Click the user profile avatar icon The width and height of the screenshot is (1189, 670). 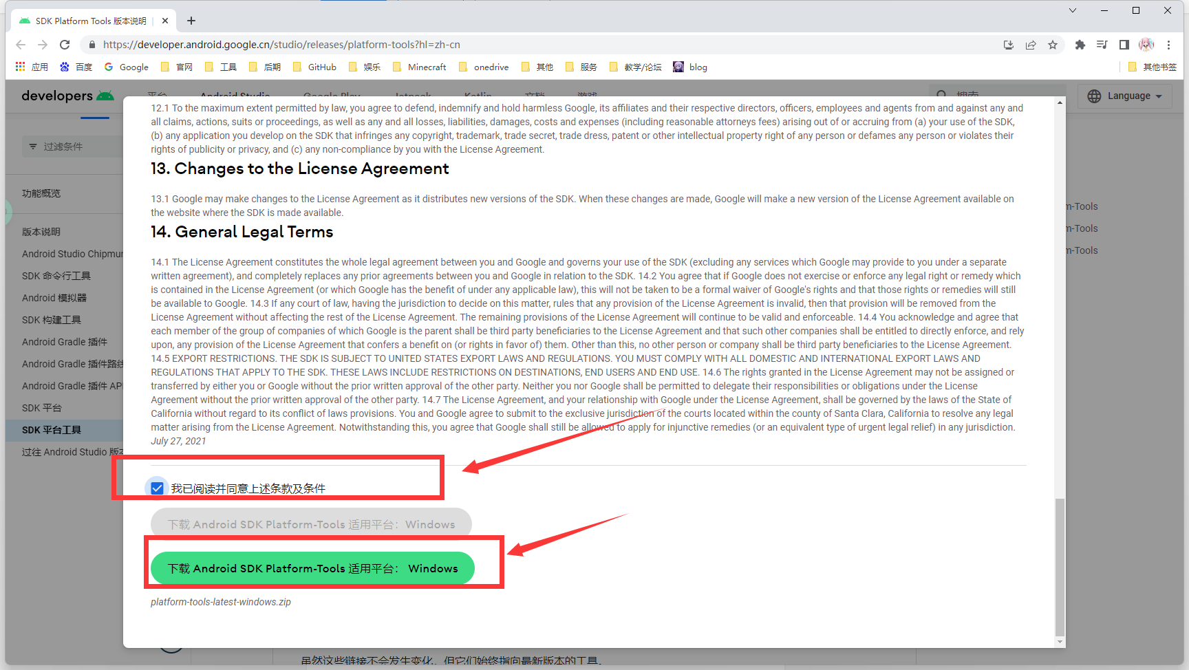click(1146, 45)
